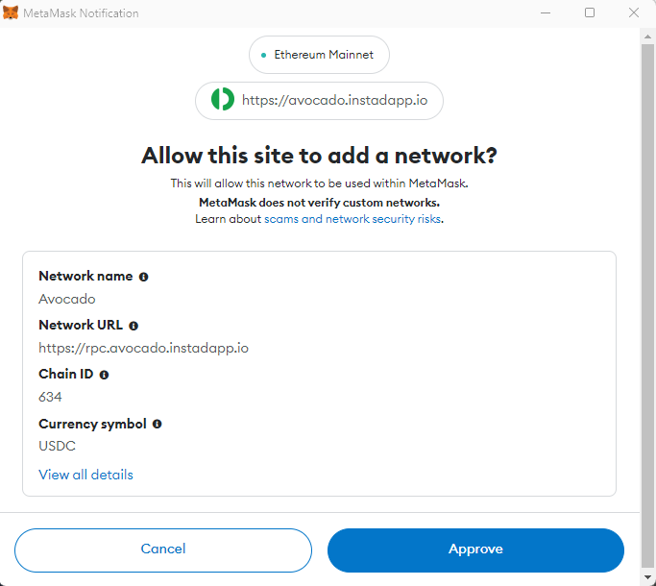This screenshot has height=586, width=656.
Task: Click the Ethereum Mainnet network pill
Action: (319, 55)
